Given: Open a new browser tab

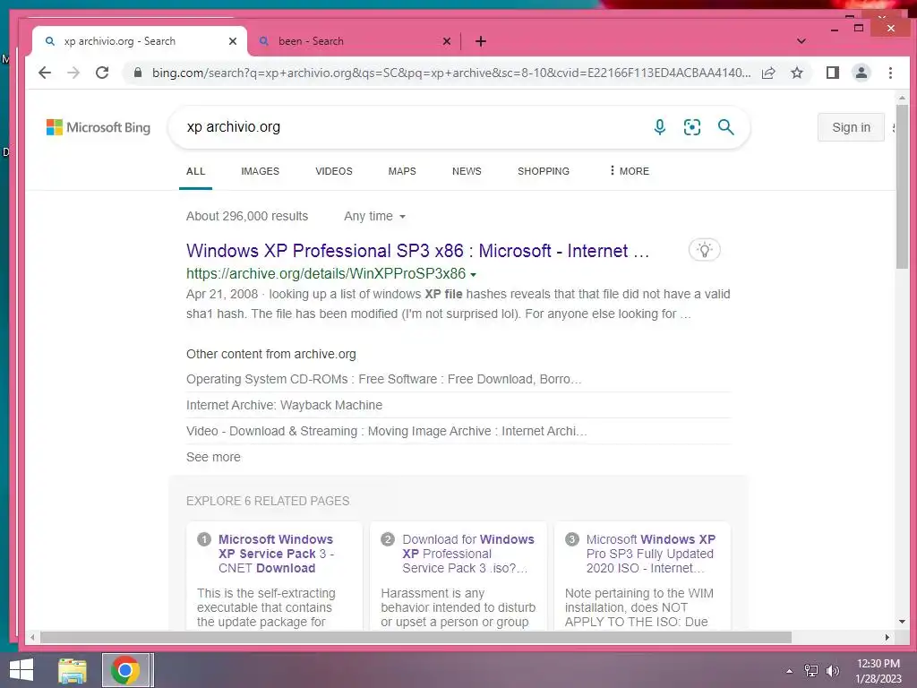Looking at the screenshot, I should pos(480,41).
